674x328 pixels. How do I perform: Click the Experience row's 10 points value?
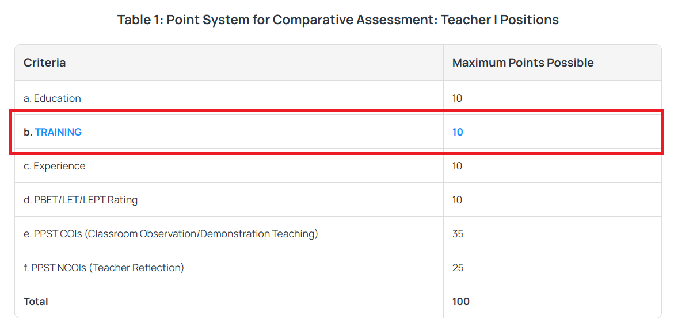(x=457, y=166)
